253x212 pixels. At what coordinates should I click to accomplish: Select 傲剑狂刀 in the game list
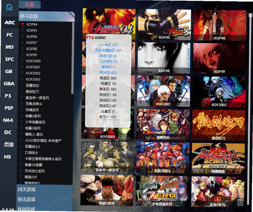tap(32, 91)
